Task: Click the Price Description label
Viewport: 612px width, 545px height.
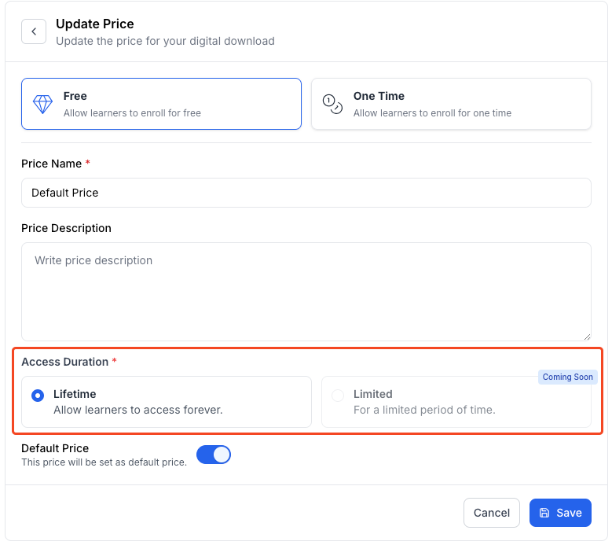Action: (x=66, y=228)
